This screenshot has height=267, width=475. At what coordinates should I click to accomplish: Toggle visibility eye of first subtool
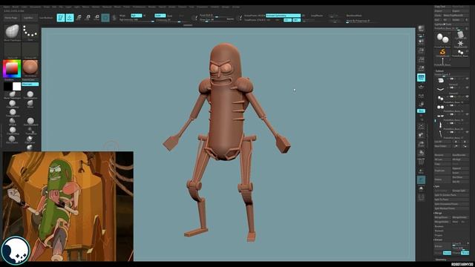[467, 79]
